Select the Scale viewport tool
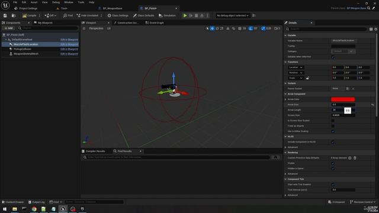This screenshot has width=379, height=213. click(x=222, y=28)
